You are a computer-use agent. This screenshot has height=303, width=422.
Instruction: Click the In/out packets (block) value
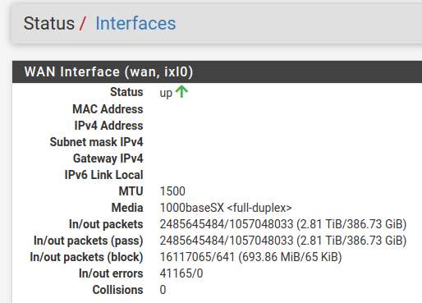(250, 257)
